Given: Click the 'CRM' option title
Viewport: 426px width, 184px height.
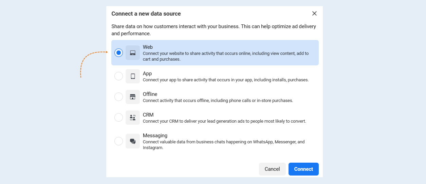Looking at the screenshot, I should (148, 115).
